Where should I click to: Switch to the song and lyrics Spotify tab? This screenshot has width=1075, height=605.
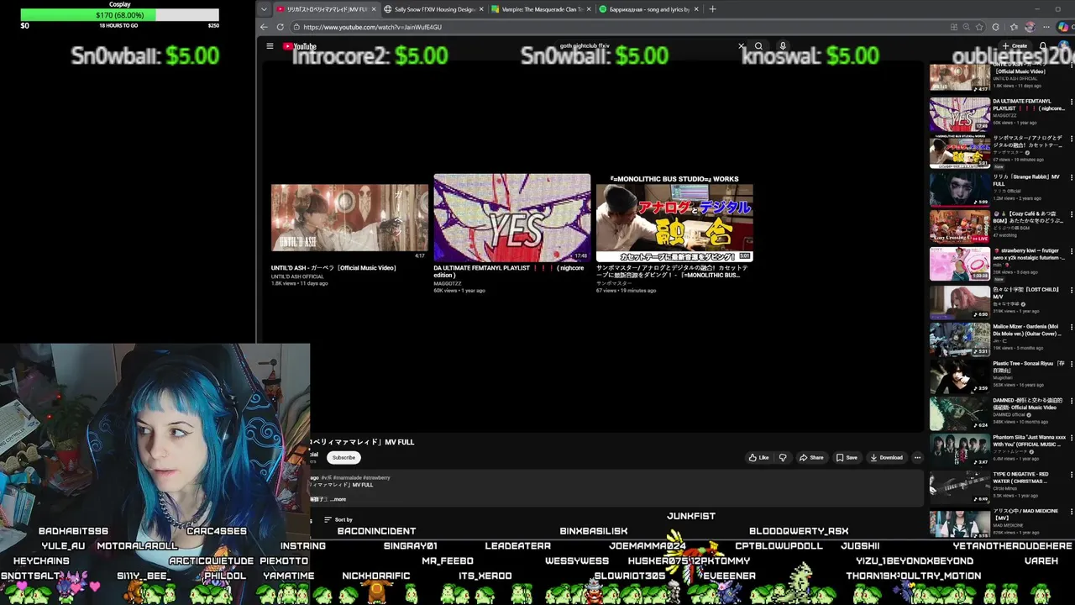click(x=649, y=9)
